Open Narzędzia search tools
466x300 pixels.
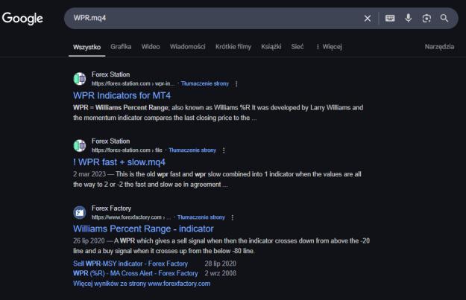(439, 47)
